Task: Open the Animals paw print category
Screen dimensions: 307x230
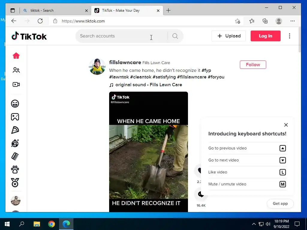Action: [x=15, y=170]
